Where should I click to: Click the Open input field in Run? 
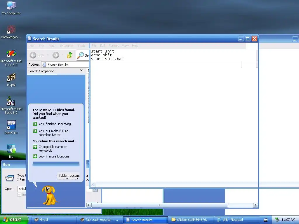point(22,189)
